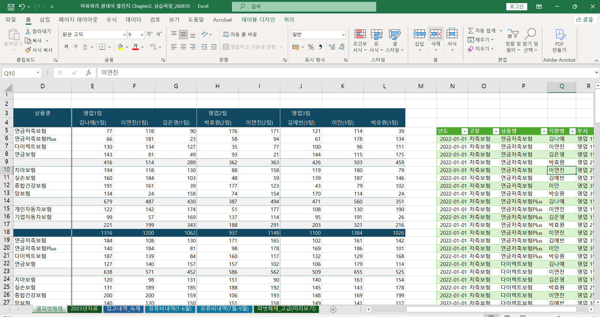Image resolution: width=600 pixels, height=317 pixels.
Task: Open Conditional Formatting icon in styles
Action: coord(360,34)
